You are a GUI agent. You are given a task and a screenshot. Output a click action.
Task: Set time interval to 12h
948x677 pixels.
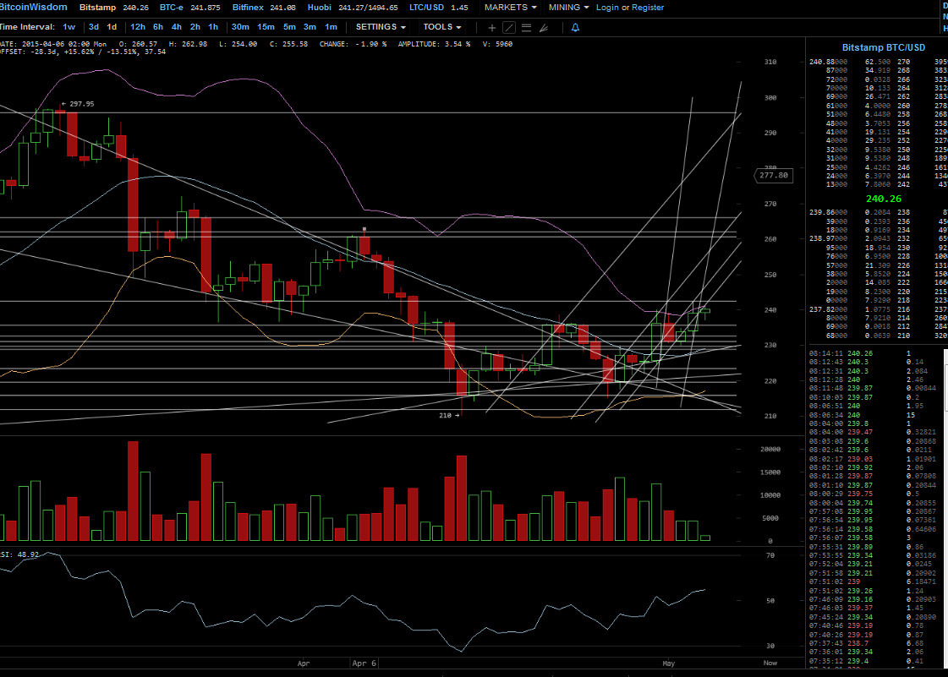(138, 26)
